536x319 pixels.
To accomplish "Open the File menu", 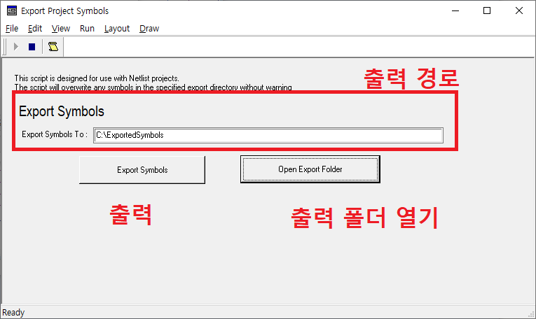I will 12,29.
